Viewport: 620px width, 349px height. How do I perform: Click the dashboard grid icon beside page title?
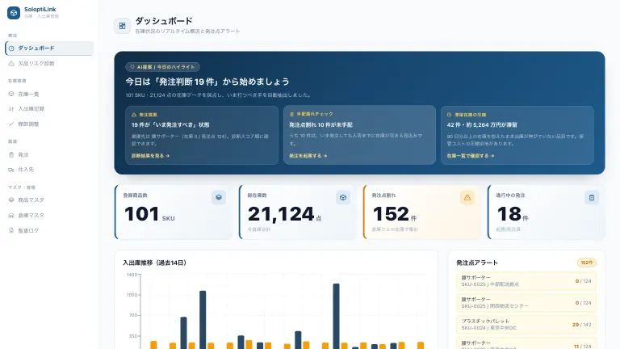point(122,26)
